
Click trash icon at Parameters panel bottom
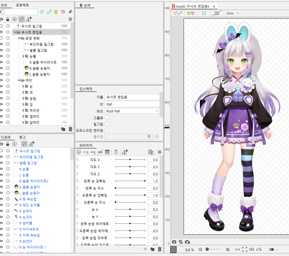(160, 249)
